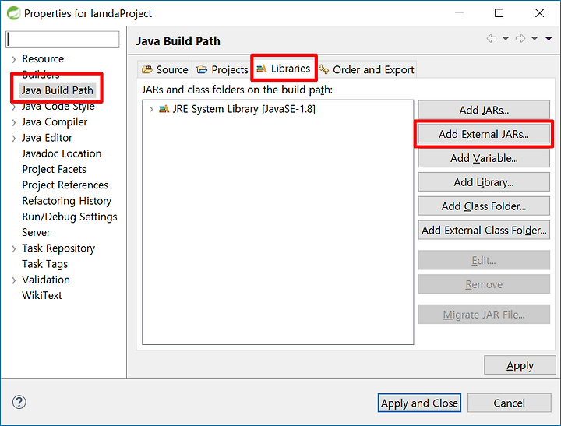The image size is (561, 426).
Task: Select WikiText entry in tree
Action: click(x=42, y=295)
